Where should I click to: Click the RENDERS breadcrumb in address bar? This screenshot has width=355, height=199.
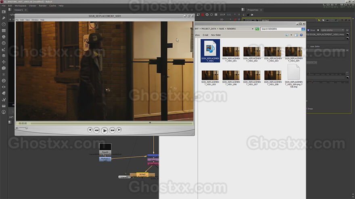pyautogui.click(x=232, y=29)
